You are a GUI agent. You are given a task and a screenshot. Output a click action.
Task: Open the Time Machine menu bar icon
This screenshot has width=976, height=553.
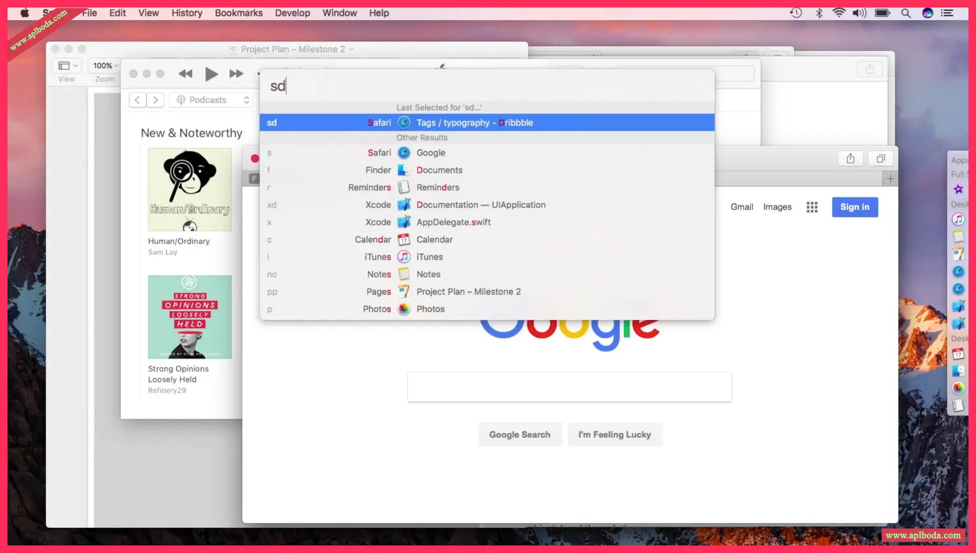tap(796, 13)
